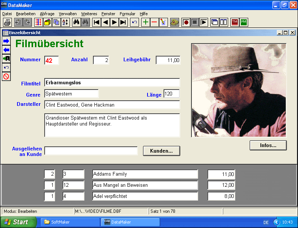Click the toolbar undo arrow icon

[x=135, y=22]
